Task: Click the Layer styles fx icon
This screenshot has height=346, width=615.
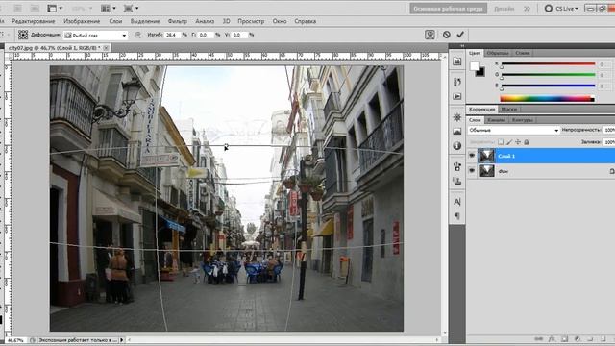Action: [552, 339]
